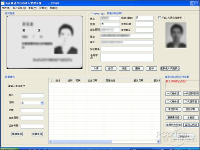Viewport: 200px width, 150px height.
Task: Select the 二代证背面 option
Action: (x=191, y=102)
